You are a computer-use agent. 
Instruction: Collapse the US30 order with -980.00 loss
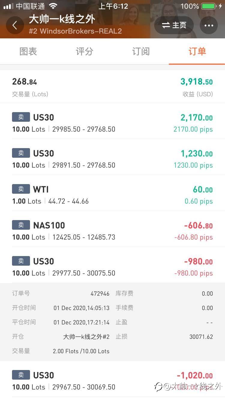pyautogui.click(x=112, y=267)
